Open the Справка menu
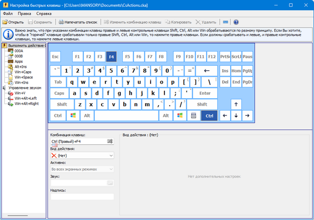Screen dimensions: 314x220 [44, 14]
